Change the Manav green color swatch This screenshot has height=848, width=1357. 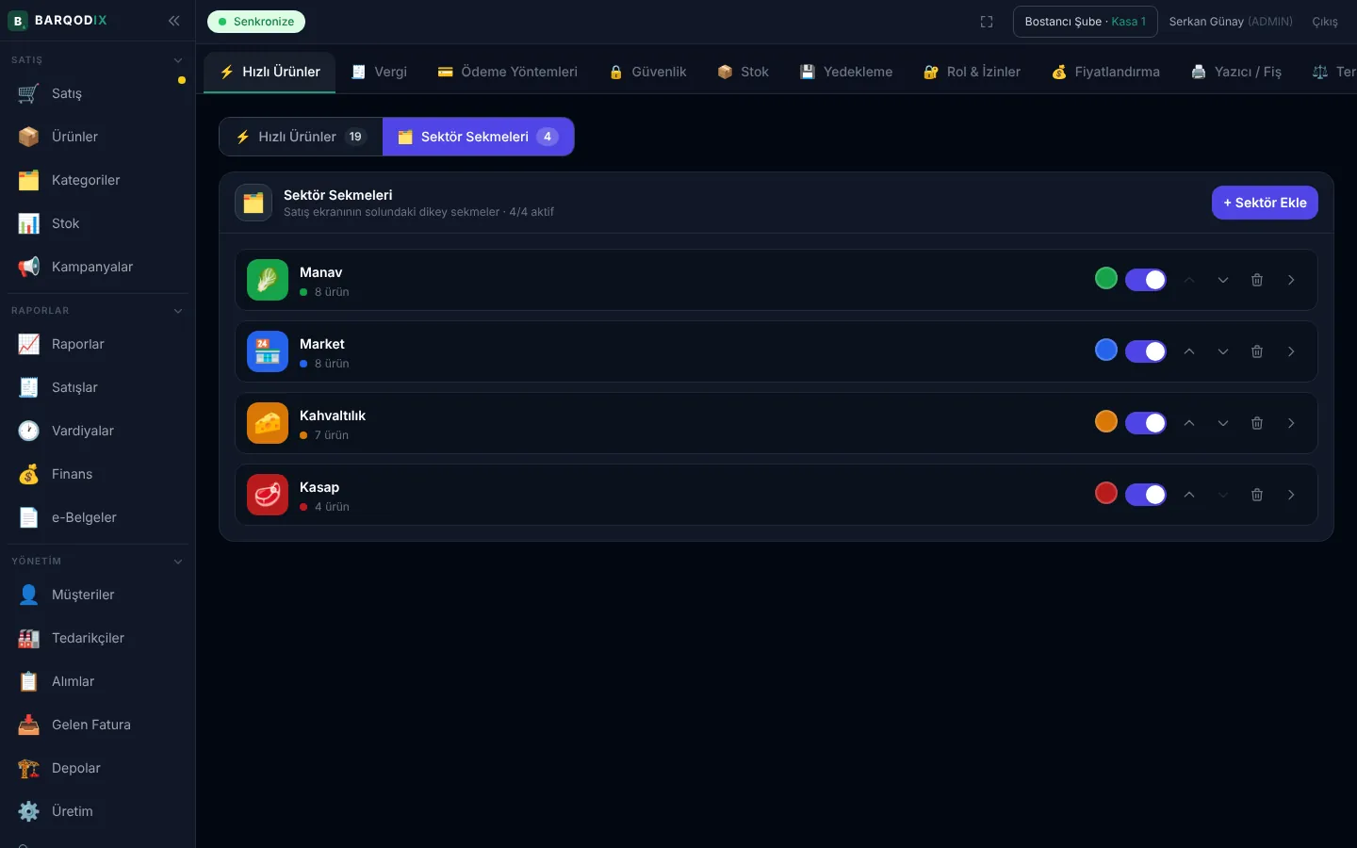click(x=1106, y=278)
